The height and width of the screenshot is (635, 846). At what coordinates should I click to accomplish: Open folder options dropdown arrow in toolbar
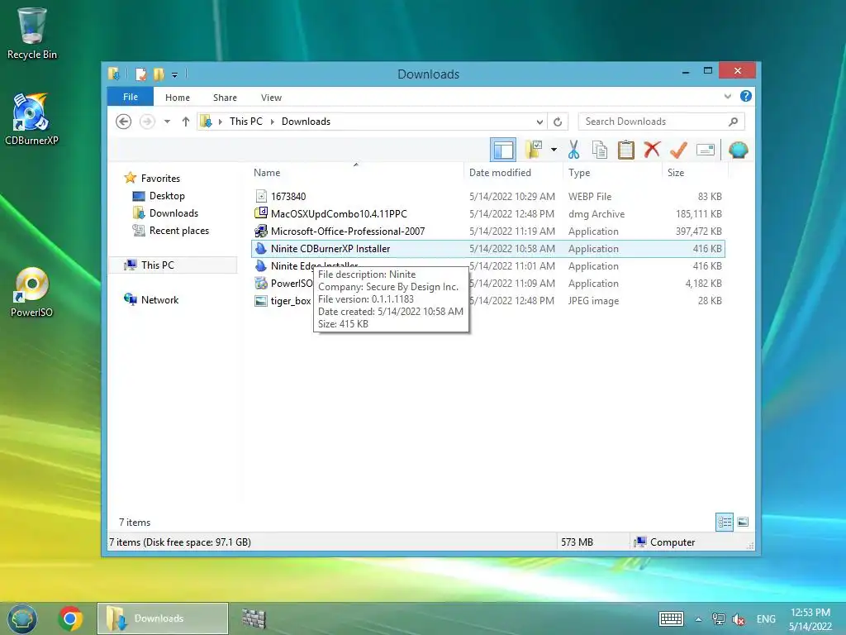pyautogui.click(x=554, y=150)
